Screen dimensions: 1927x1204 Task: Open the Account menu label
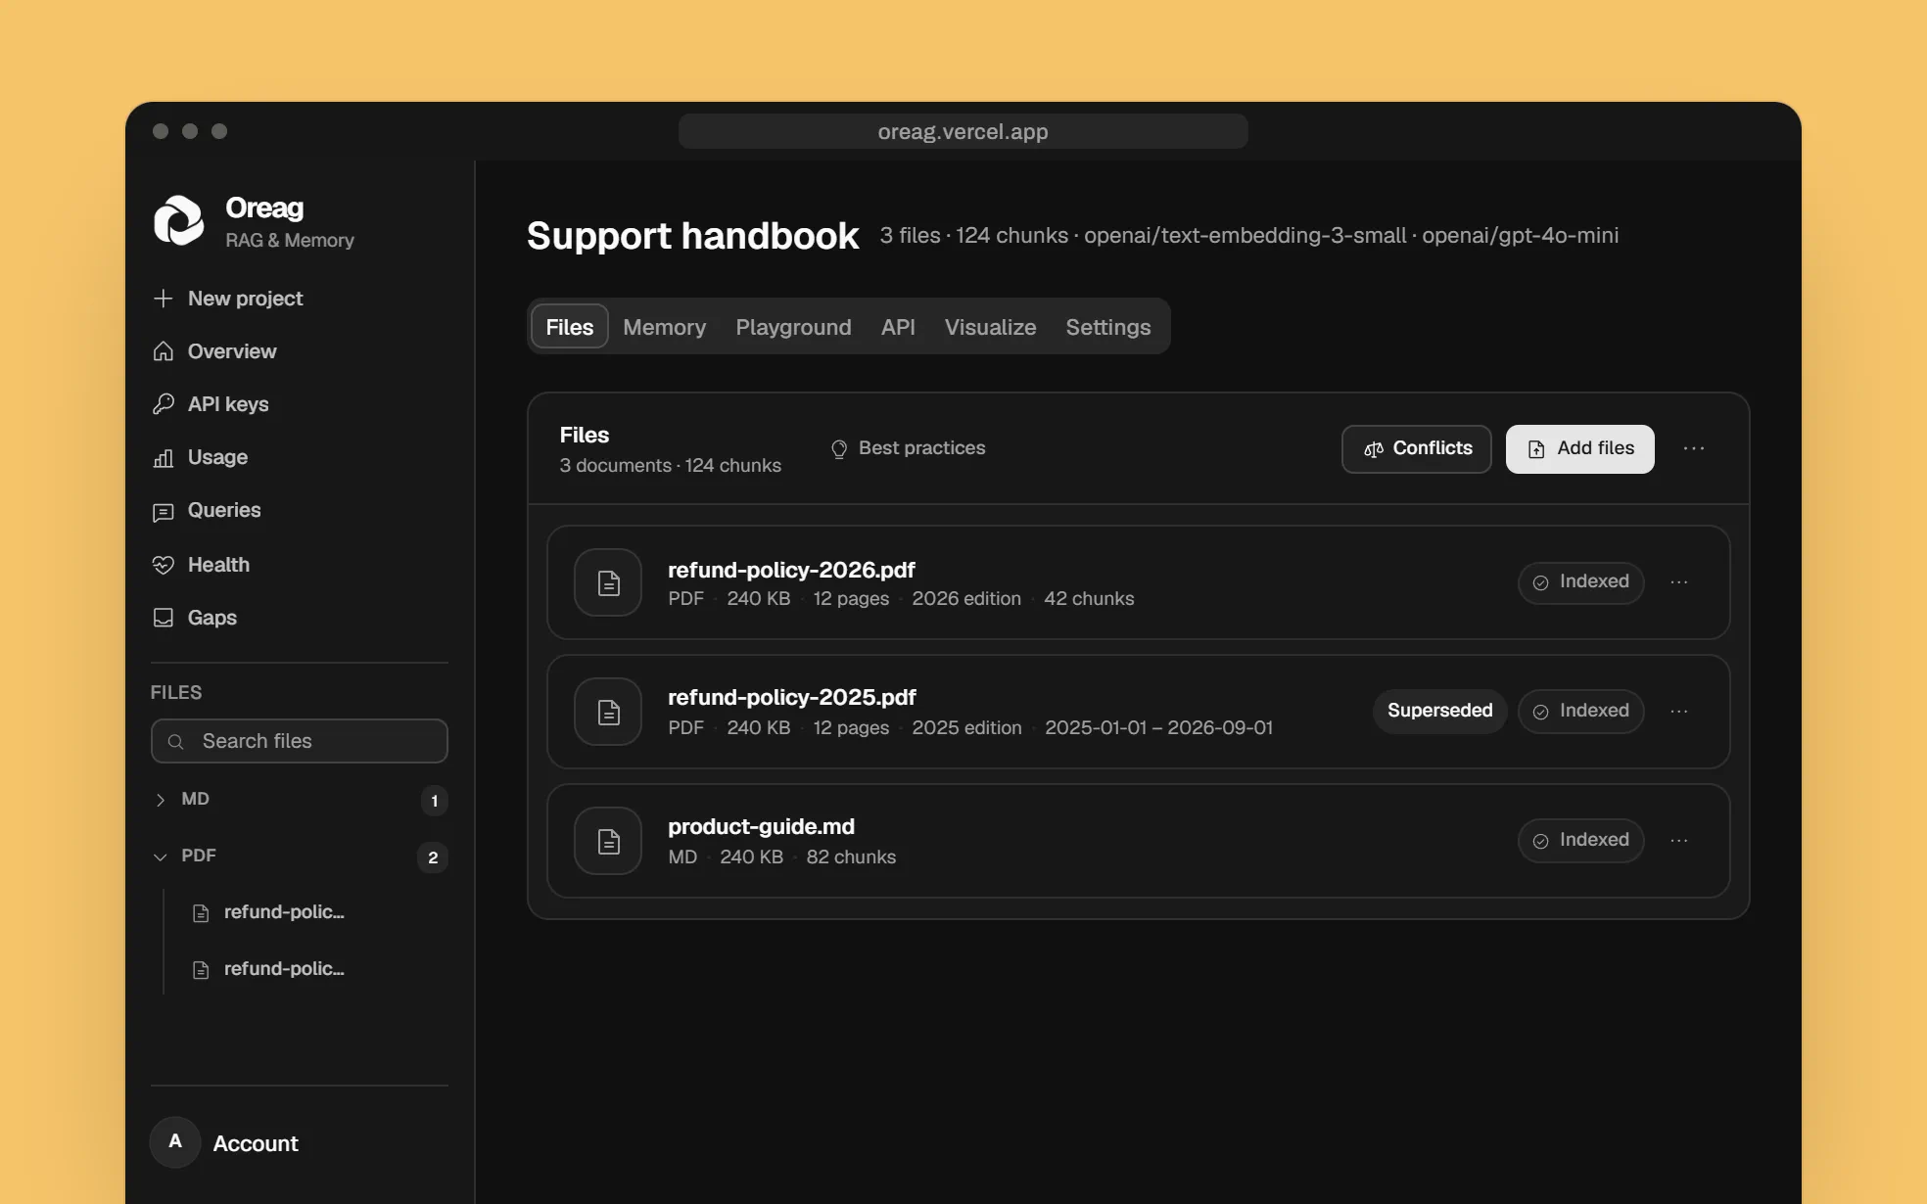click(x=256, y=1142)
